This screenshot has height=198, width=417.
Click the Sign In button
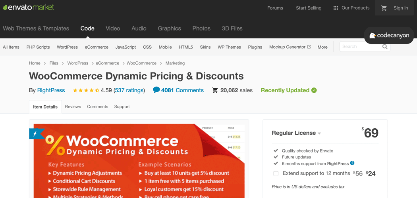click(401, 8)
